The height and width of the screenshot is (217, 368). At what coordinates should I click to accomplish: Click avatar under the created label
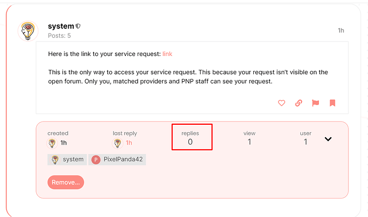pos(52,143)
